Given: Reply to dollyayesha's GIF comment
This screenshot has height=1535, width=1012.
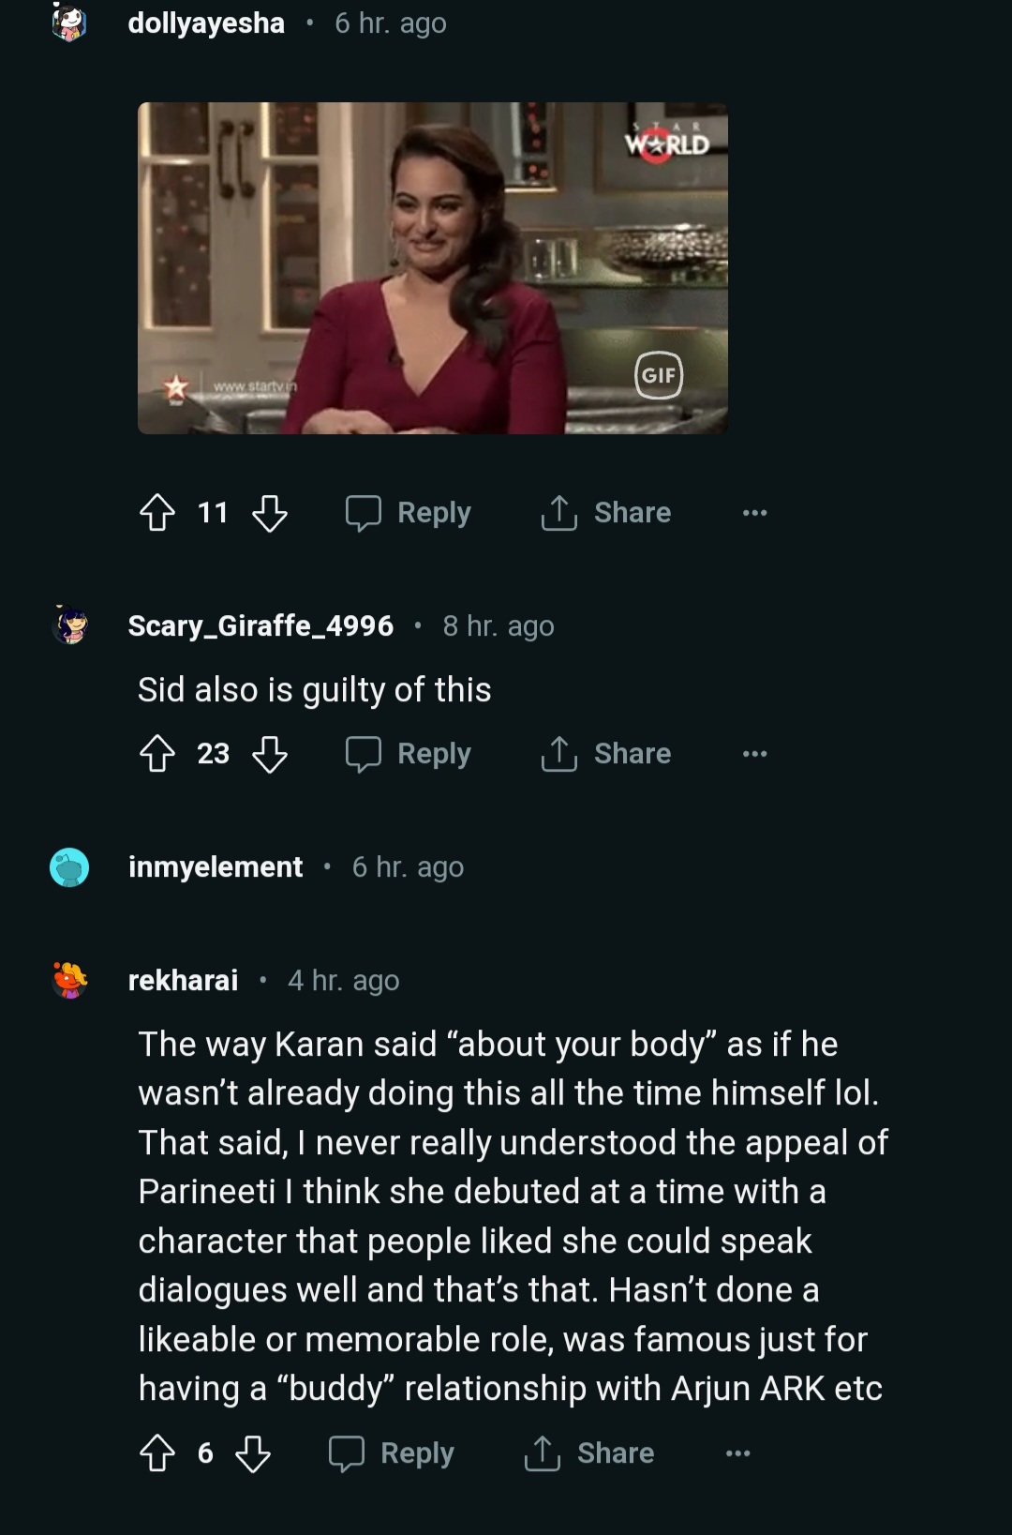Looking at the screenshot, I should [409, 513].
